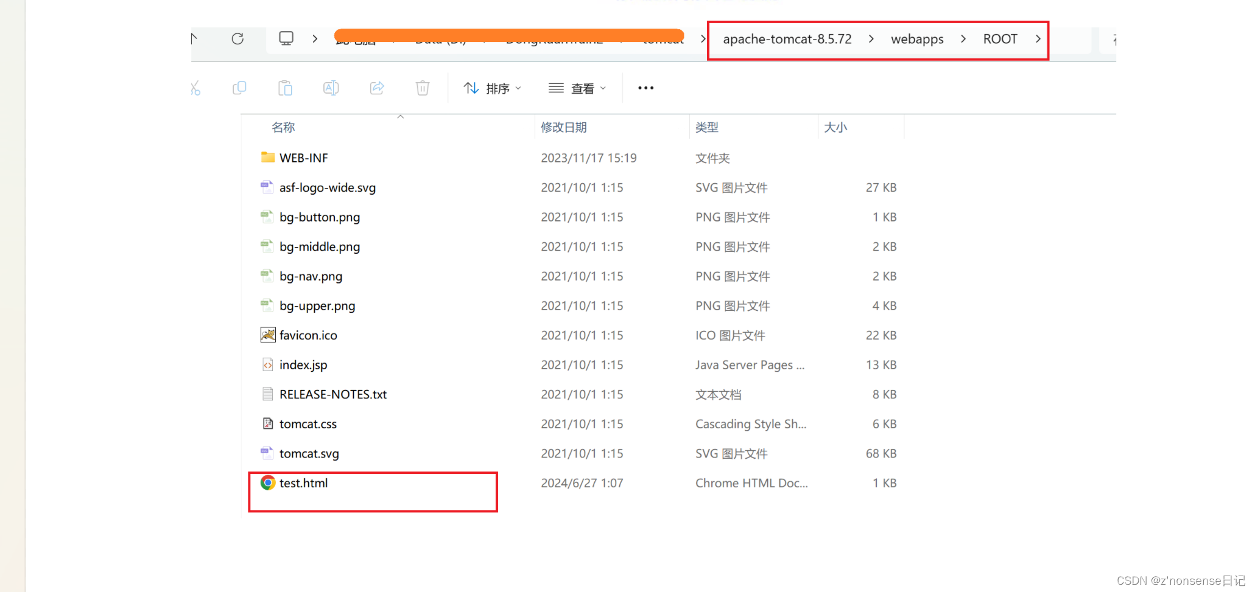Expand chevron right of This PC icon

point(315,39)
